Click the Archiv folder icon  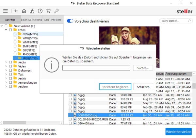15,78
